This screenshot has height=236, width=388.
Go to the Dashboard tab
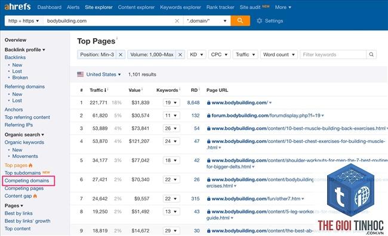49,7
